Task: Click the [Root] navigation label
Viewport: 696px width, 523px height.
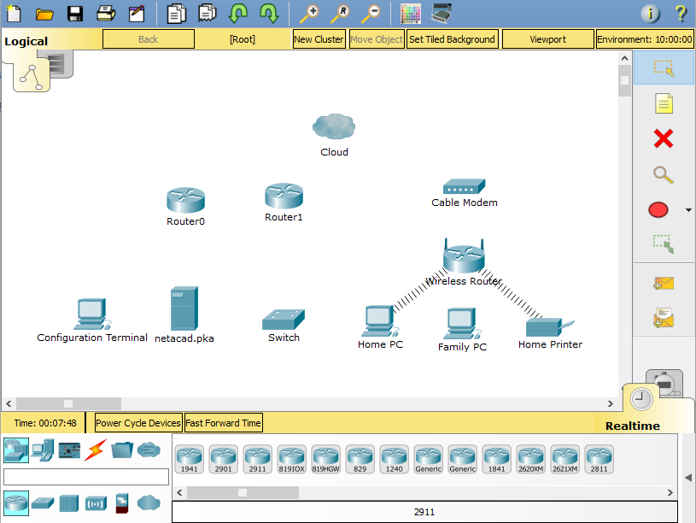Action: [x=243, y=39]
